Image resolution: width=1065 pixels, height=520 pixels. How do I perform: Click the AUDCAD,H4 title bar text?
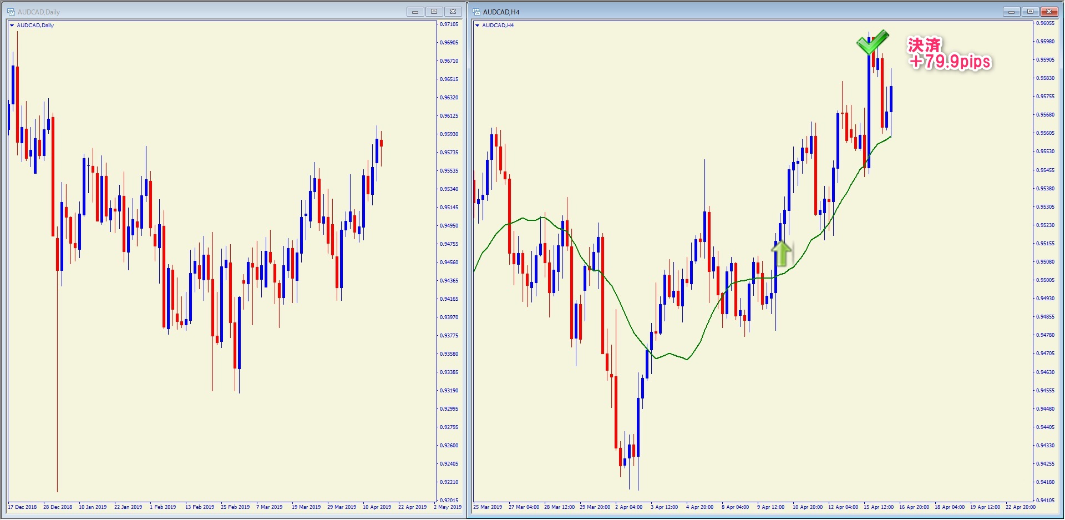point(501,12)
